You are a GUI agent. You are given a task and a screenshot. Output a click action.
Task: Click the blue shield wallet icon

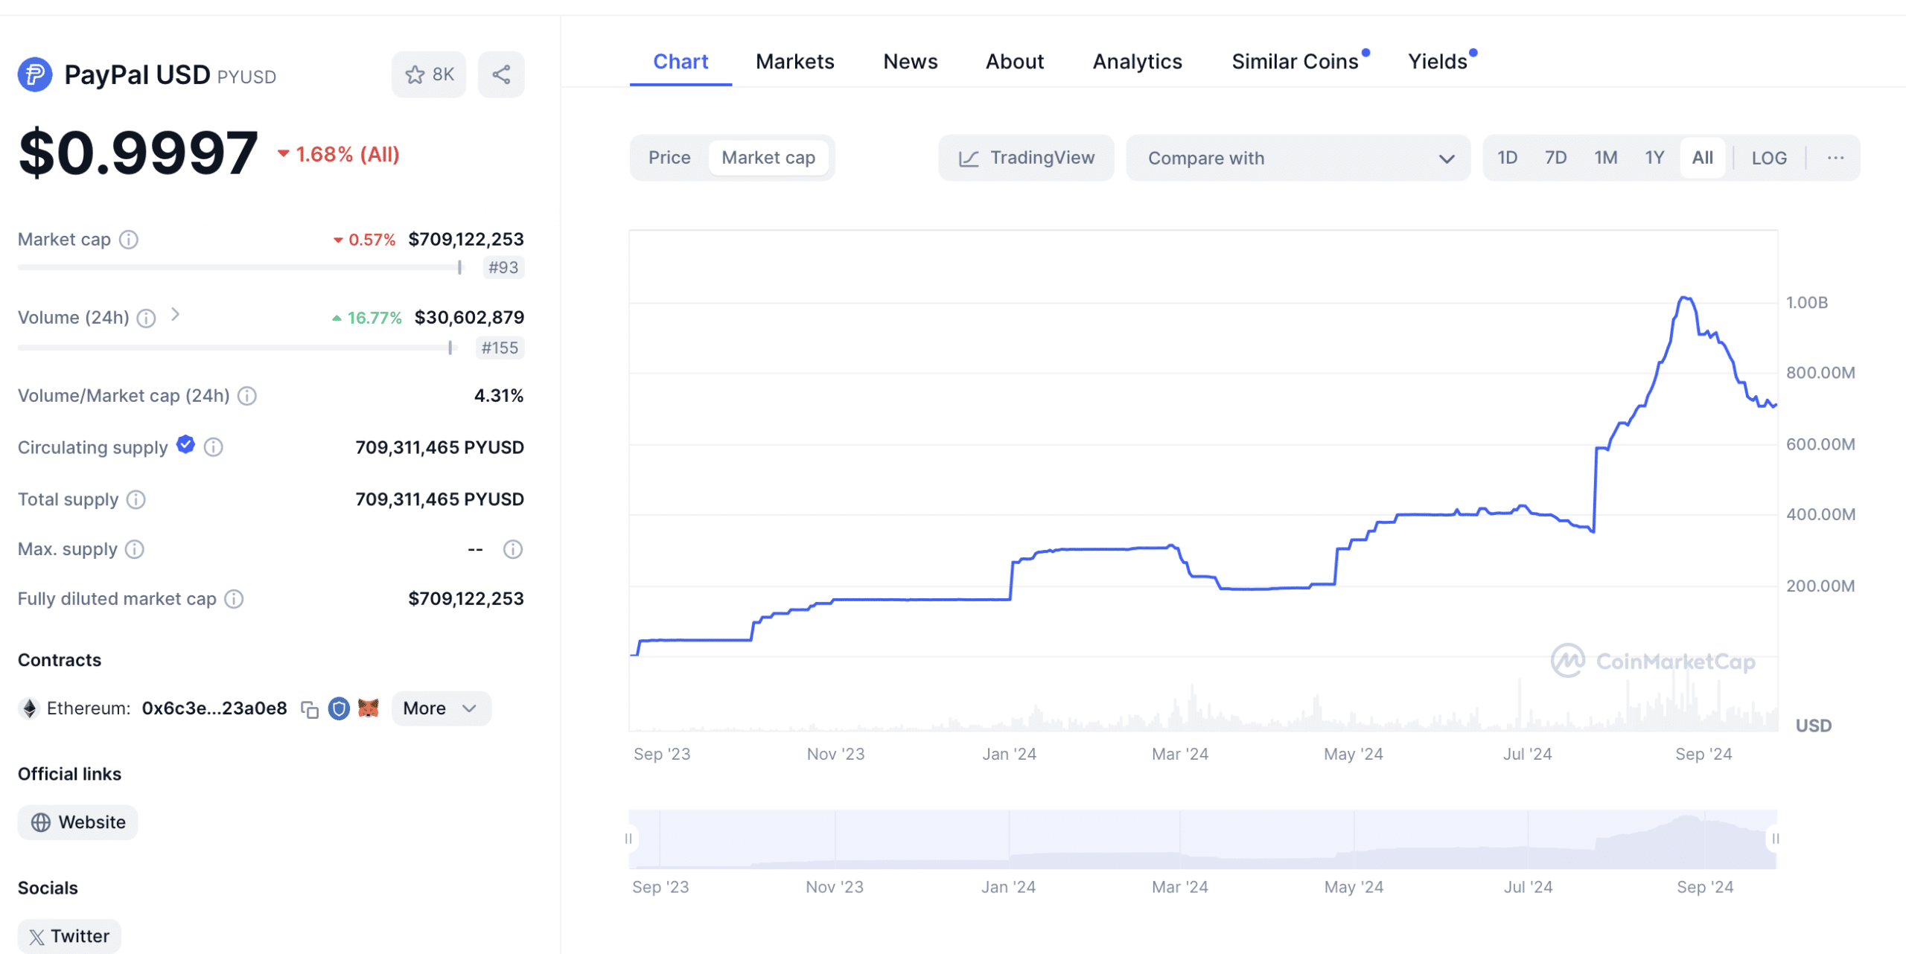coord(339,708)
